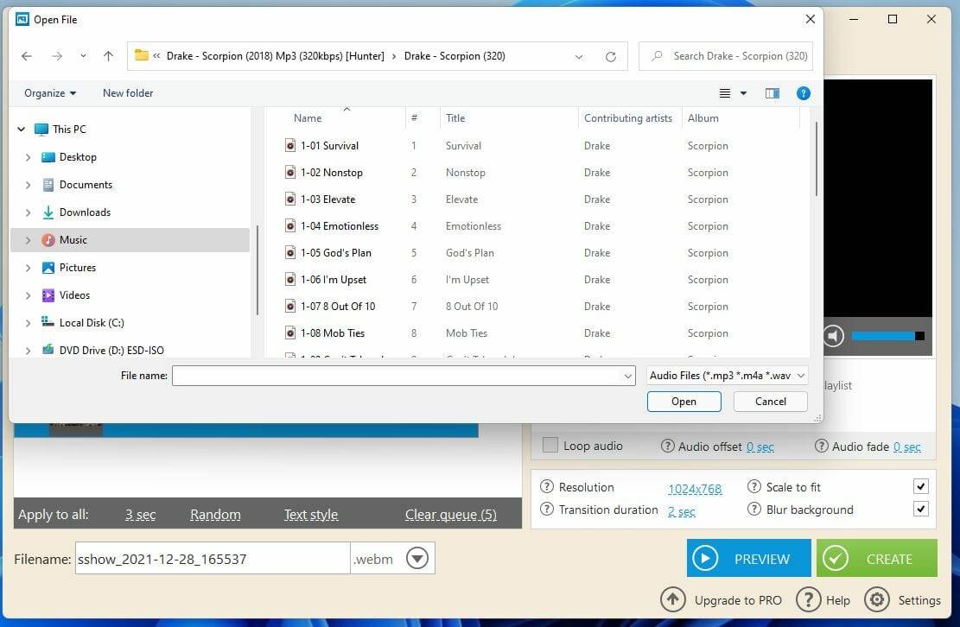Toggle the Scale to fit checkbox
The image size is (960, 627).
click(x=921, y=486)
